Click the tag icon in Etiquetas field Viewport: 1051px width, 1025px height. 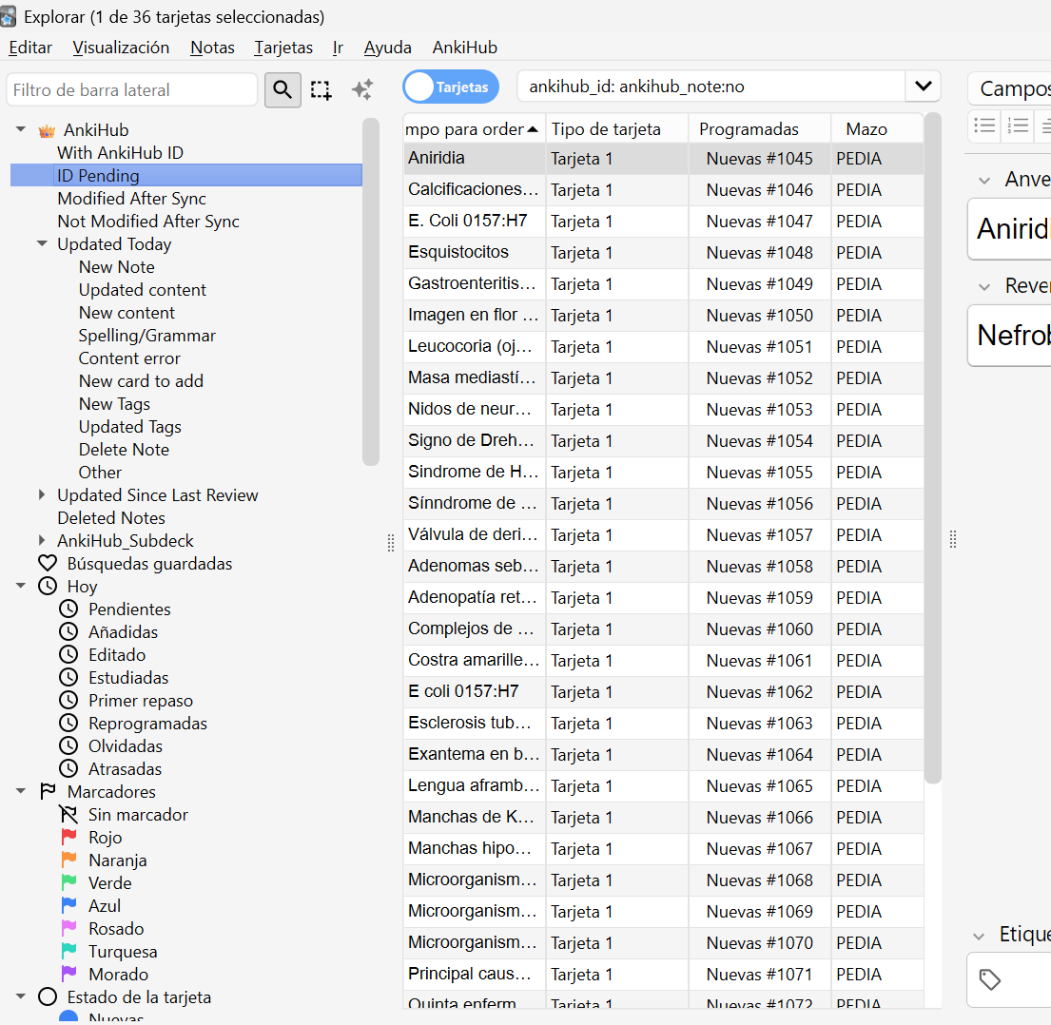tap(990, 979)
